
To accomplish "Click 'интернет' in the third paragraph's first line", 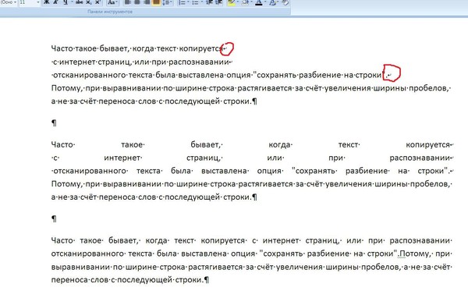I will click(281, 240).
